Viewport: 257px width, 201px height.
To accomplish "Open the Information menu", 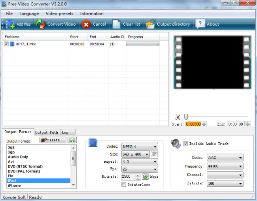I will pos(92,13).
